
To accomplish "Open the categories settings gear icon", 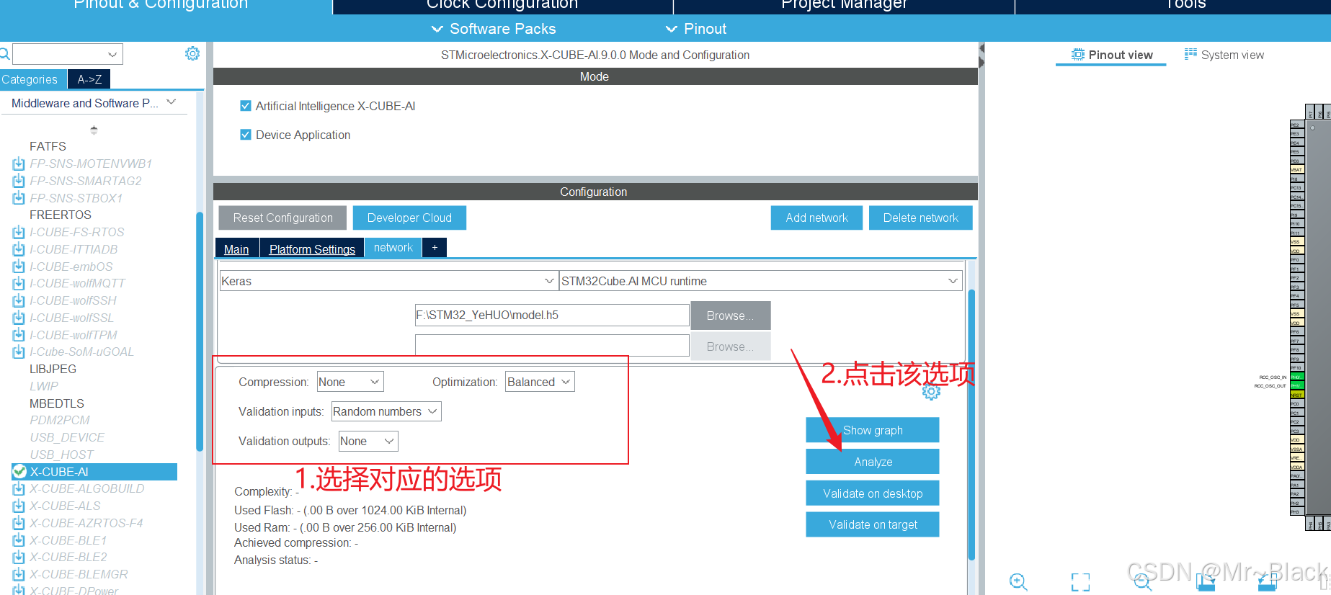I will point(192,53).
